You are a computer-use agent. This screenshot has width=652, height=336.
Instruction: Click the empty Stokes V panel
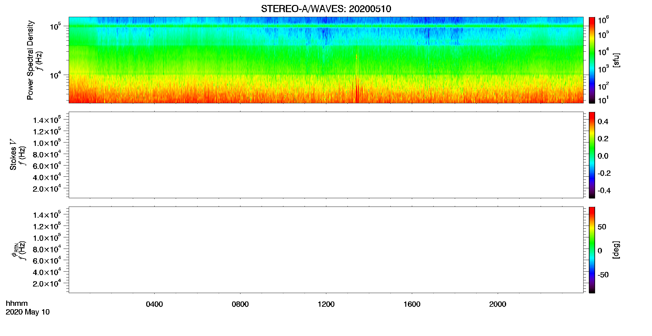tap(326, 155)
